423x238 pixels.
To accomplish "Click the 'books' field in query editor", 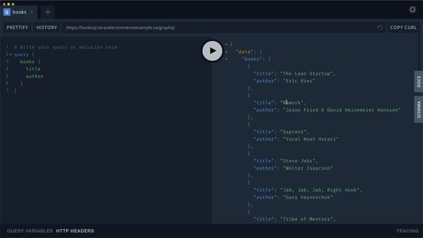I will pos(27,61).
